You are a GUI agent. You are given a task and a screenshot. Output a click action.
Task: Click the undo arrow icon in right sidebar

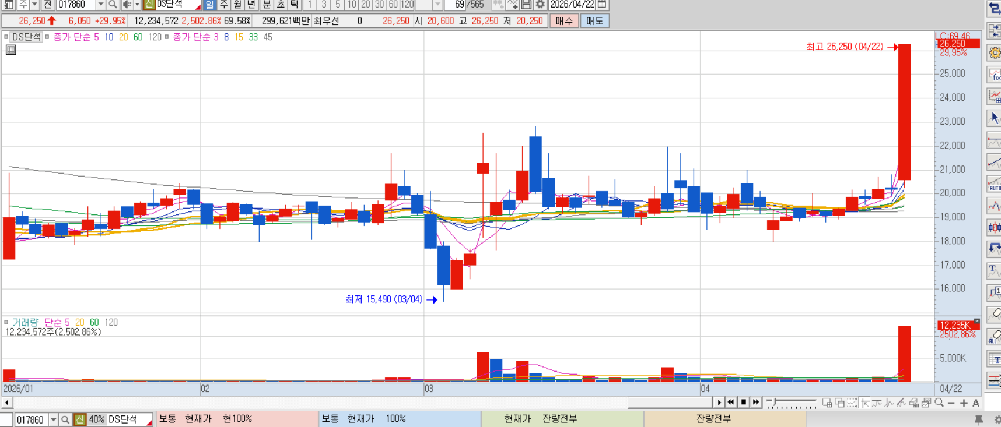pos(994,249)
